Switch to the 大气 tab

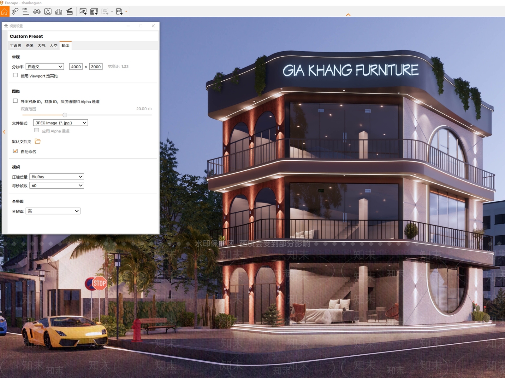[x=41, y=46]
